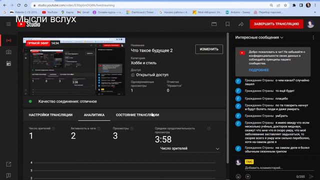
Task: Click the live stream preview thumbnail
Action: [74, 66]
